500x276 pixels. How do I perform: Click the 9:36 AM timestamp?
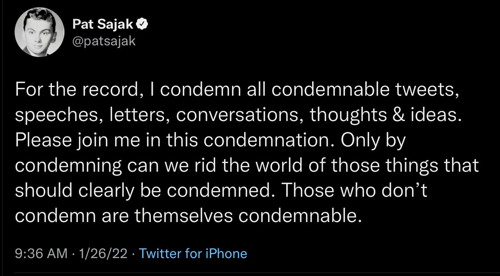coord(41,253)
